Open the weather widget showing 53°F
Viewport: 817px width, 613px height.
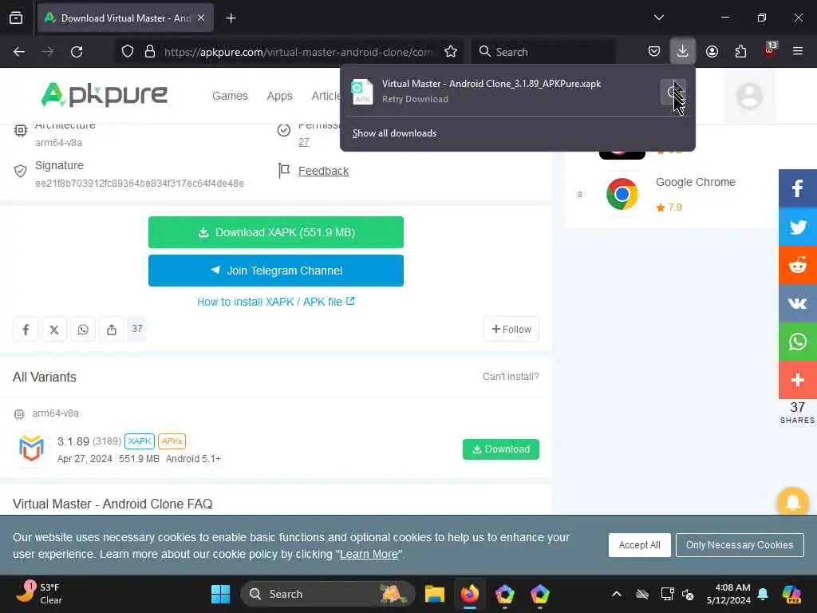tap(40, 594)
